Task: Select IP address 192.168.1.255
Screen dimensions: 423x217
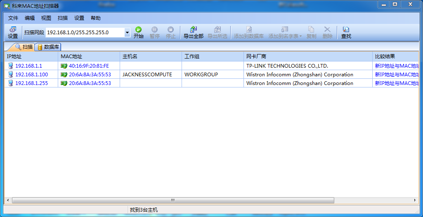Action: click(31, 83)
